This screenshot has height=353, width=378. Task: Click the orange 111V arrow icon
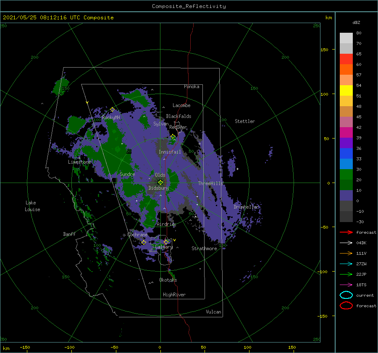click(x=346, y=253)
